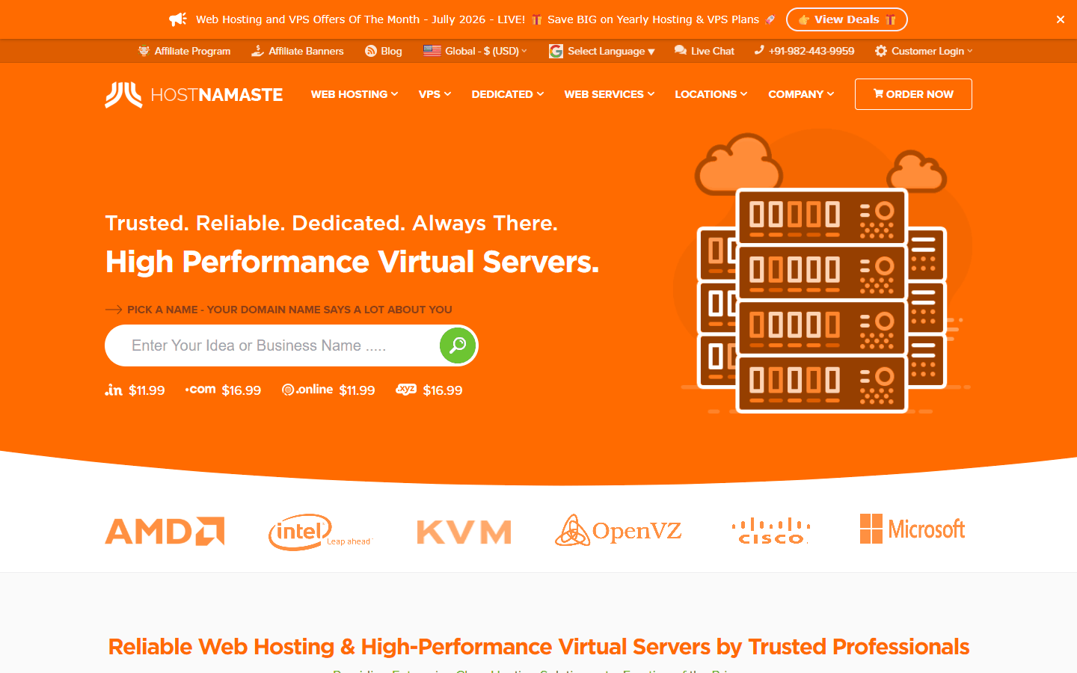Click the AMD logo
Screen dimensions: 1077x673
coord(165,532)
